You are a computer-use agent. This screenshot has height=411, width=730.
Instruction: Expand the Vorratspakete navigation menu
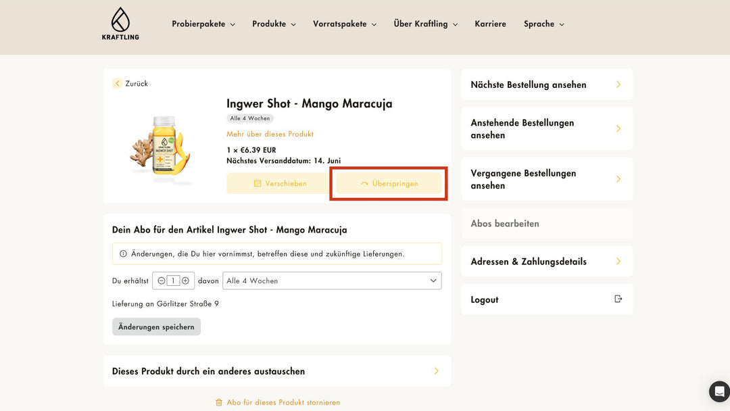[x=344, y=24]
